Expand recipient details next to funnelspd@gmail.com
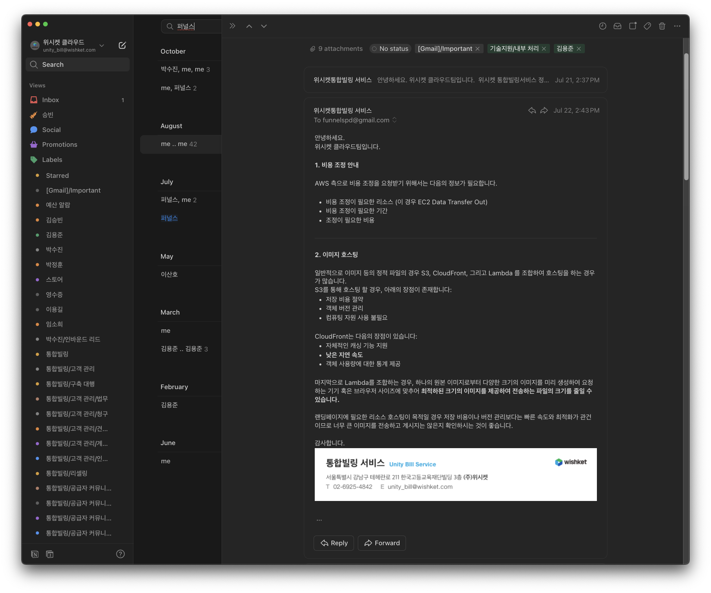This screenshot has width=711, height=593. coord(394,120)
